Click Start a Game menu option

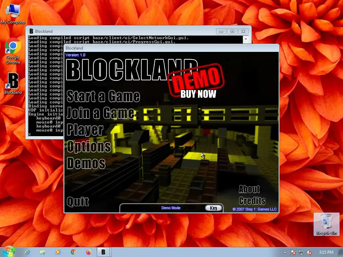click(x=103, y=96)
